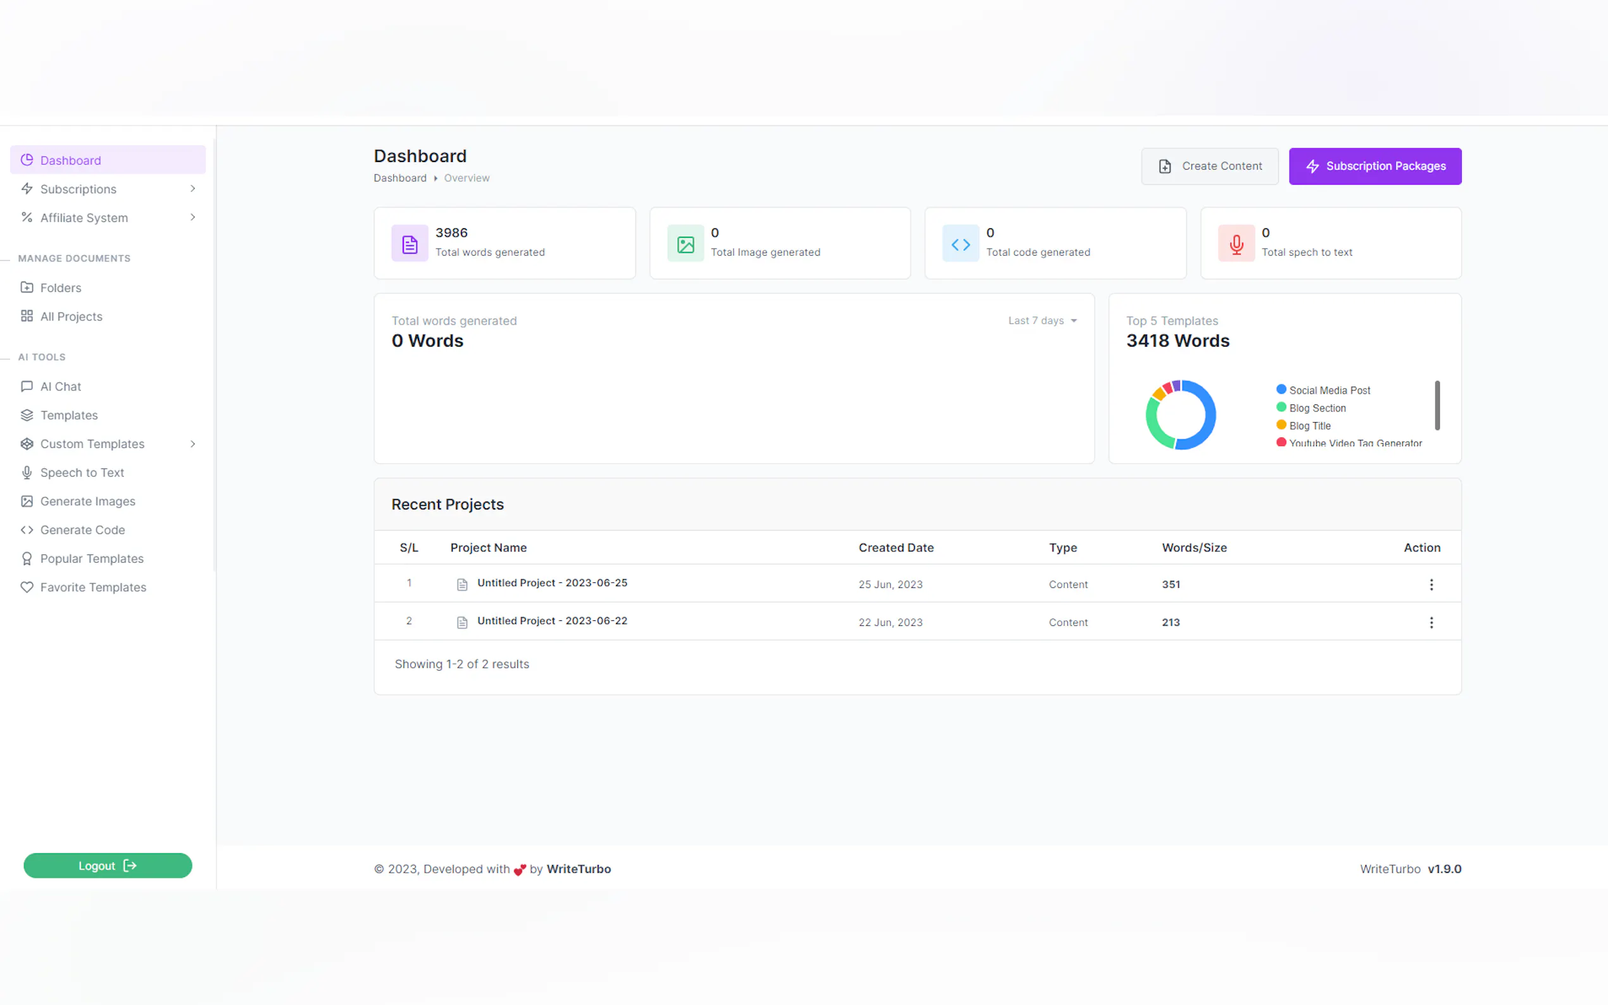The height and width of the screenshot is (1005, 1608).
Task: Click file icon beside Untitled Project 2023-06-22
Action: click(462, 622)
